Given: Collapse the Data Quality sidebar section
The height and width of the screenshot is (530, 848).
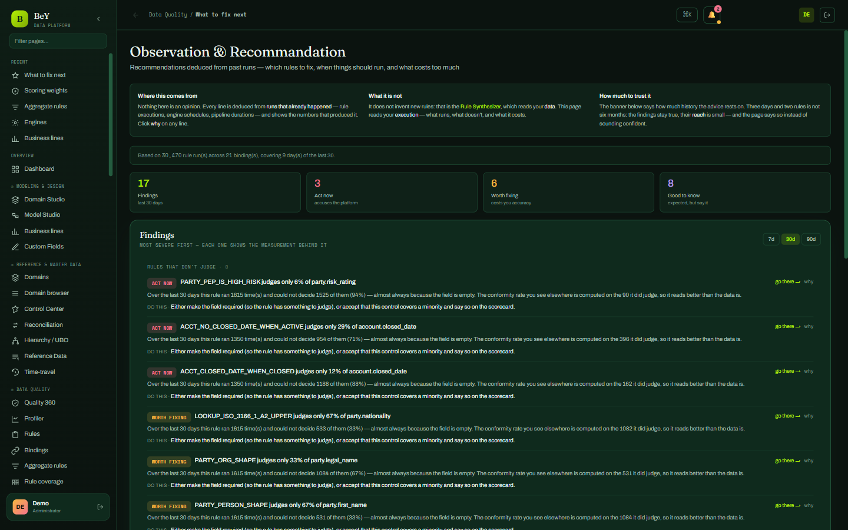Looking at the screenshot, I should pyautogui.click(x=31, y=389).
